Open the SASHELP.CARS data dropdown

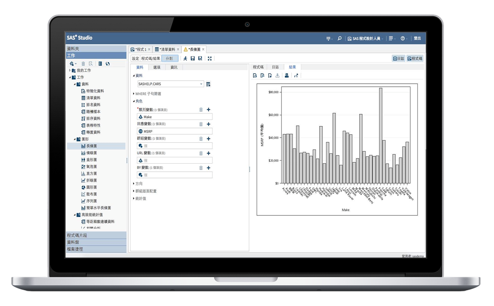201,84
